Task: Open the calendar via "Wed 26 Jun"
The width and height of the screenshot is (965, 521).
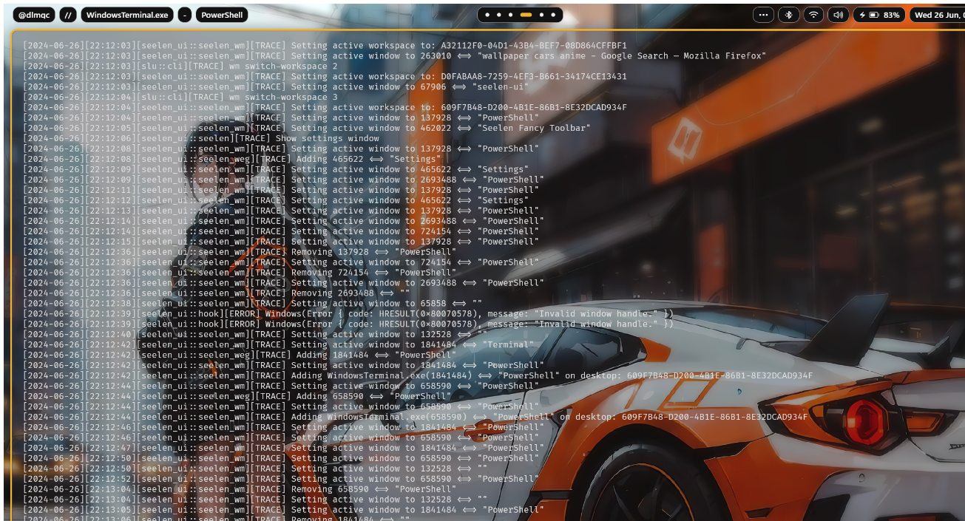Action: coord(937,15)
